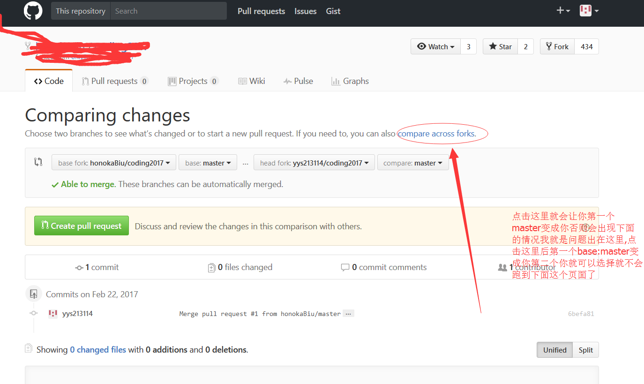Click the bar chart icon on the Graphs tab

(x=336, y=81)
